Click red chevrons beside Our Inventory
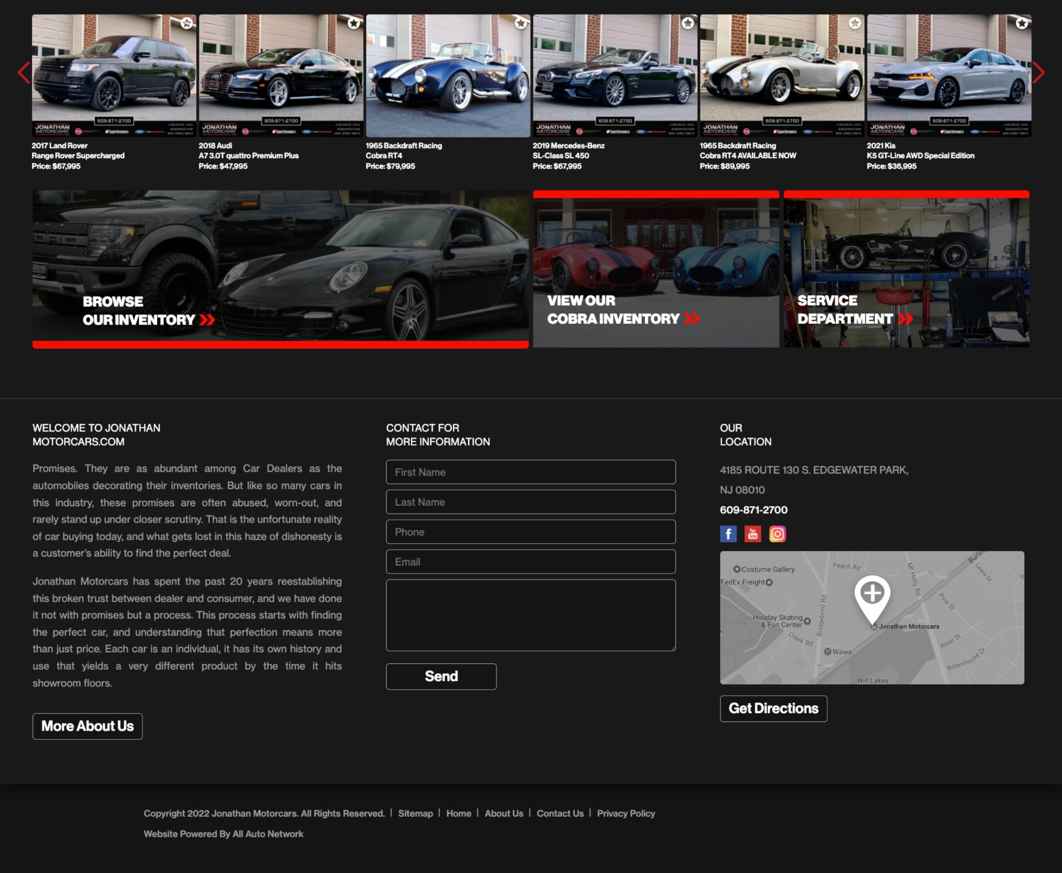This screenshot has width=1062, height=873. [x=207, y=320]
